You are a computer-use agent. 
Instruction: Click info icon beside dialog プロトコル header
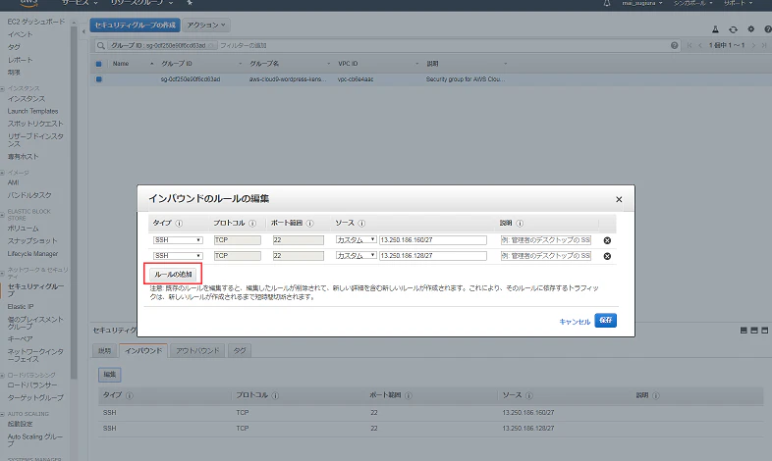tap(252, 223)
